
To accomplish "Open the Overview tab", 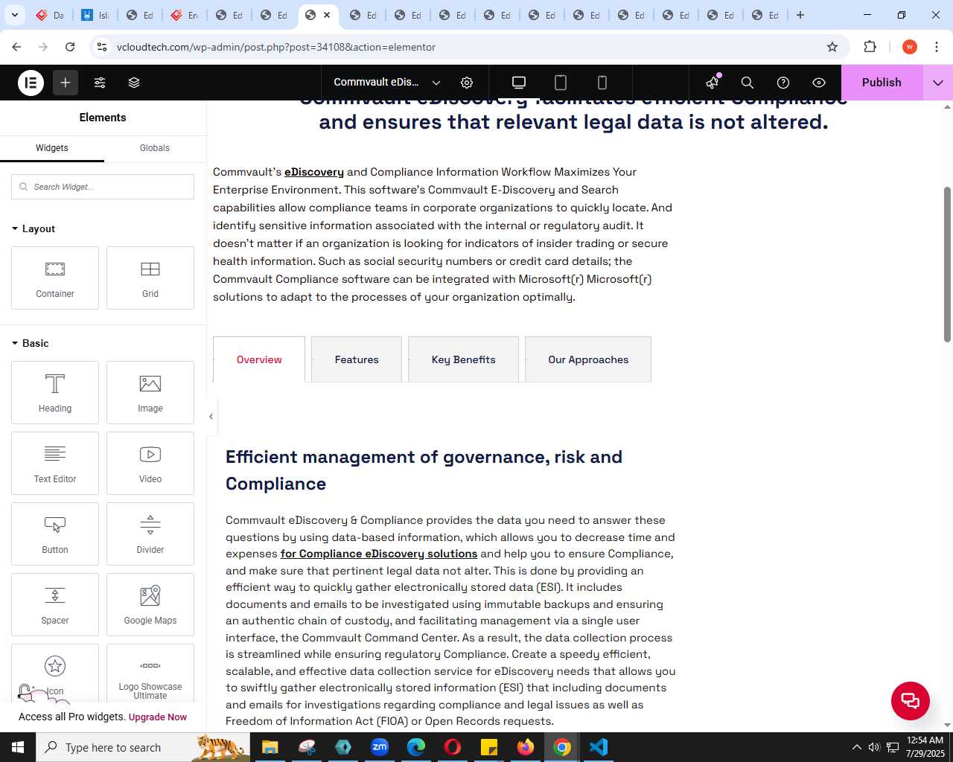I will (259, 359).
